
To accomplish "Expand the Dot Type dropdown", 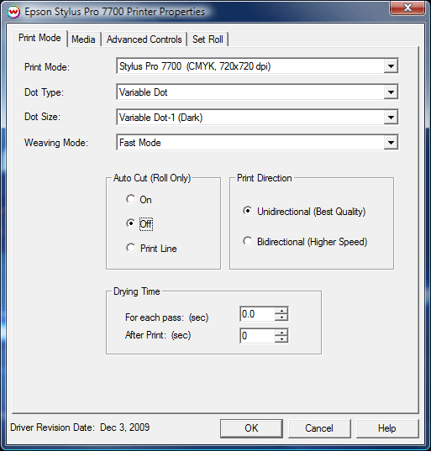I will tap(391, 92).
